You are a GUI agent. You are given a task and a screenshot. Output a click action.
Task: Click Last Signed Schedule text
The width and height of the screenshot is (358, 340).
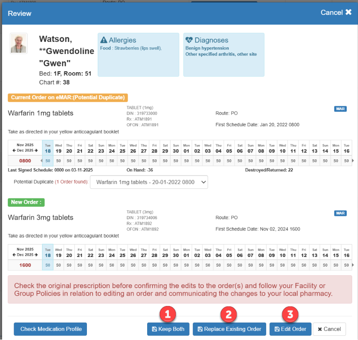[50, 170]
